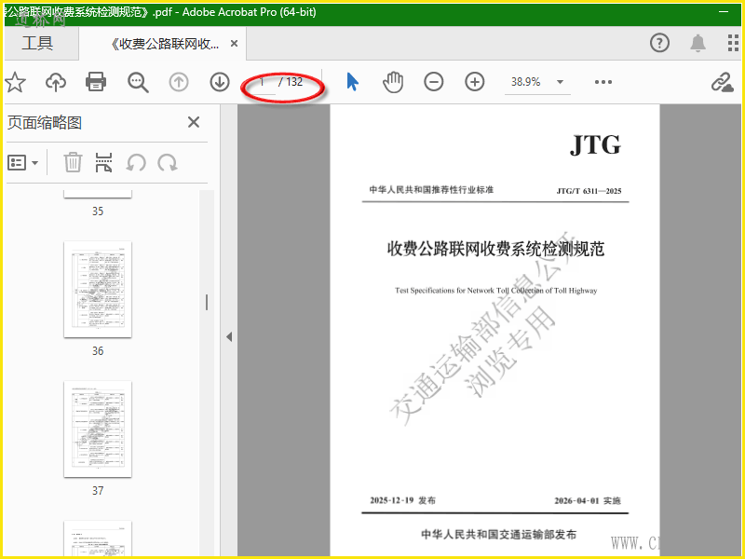Delete selected pages trash icon
This screenshot has height=559, width=745.
coord(73,162)
